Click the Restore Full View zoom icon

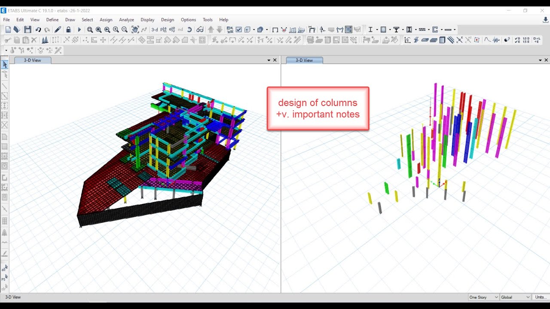98,30
